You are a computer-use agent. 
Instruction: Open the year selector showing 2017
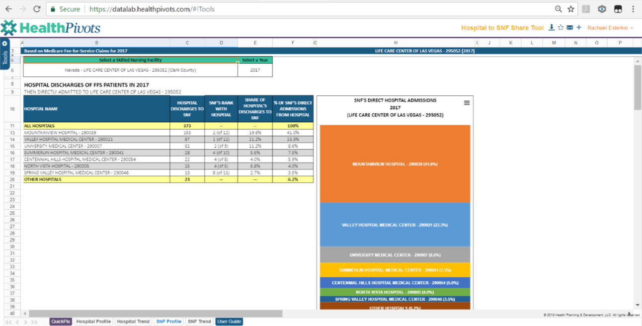click(255, 70)
